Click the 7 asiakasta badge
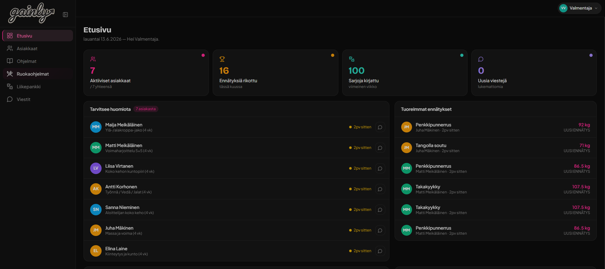This screenshot has width=605, height=269. pyautogui.click(x=146, y=109)
